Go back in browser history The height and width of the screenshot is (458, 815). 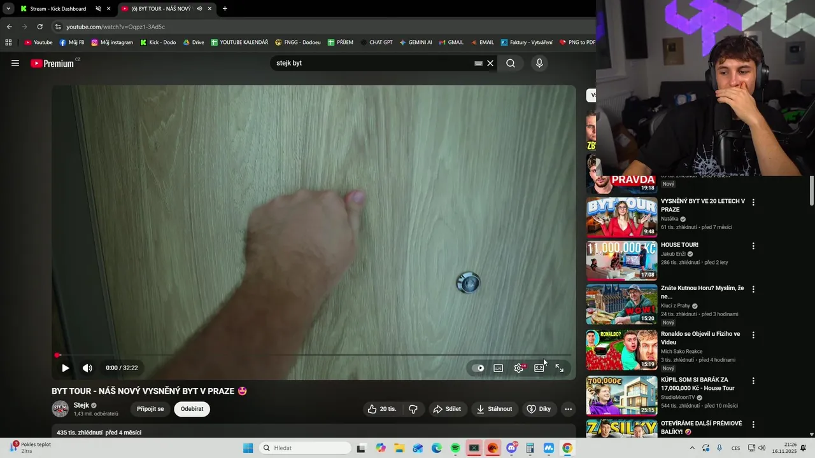pos(9,27)
